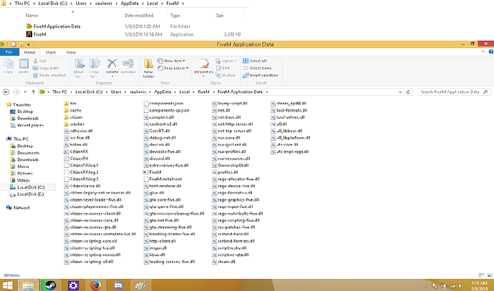Select Local Disk (C:) in navigation pane

28,187
